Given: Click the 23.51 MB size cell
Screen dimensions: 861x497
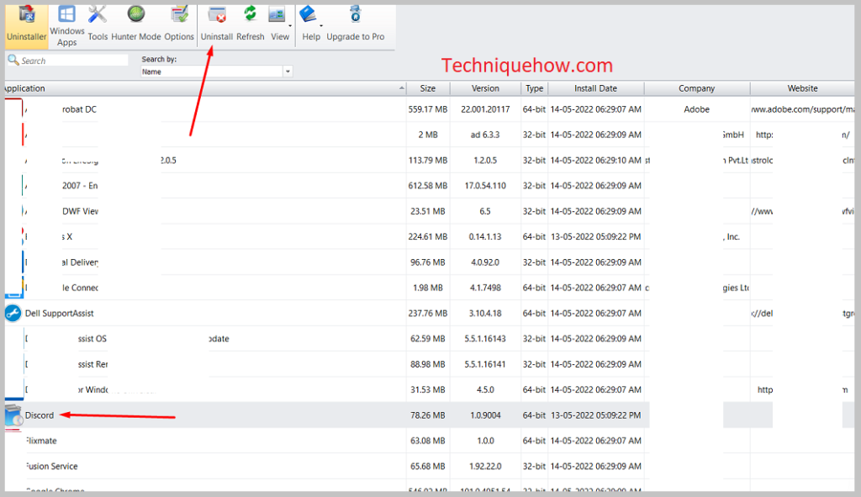Looking at the screenshot, I should (x=428, y=211).
